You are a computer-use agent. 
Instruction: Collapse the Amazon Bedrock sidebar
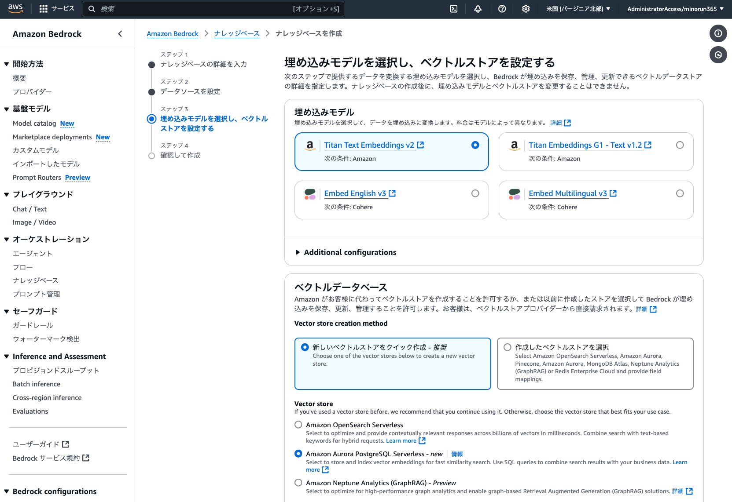coord(120,34)
